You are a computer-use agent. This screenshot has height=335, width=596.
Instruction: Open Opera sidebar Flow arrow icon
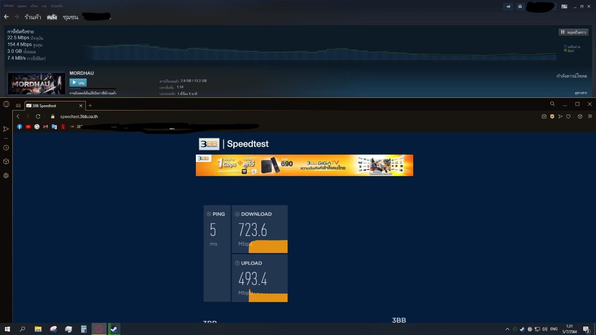6,129
